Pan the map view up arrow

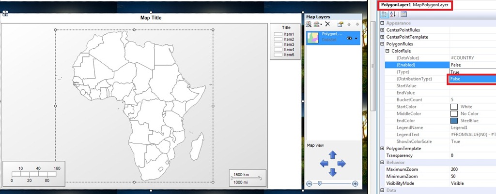(x=332, y=154)
